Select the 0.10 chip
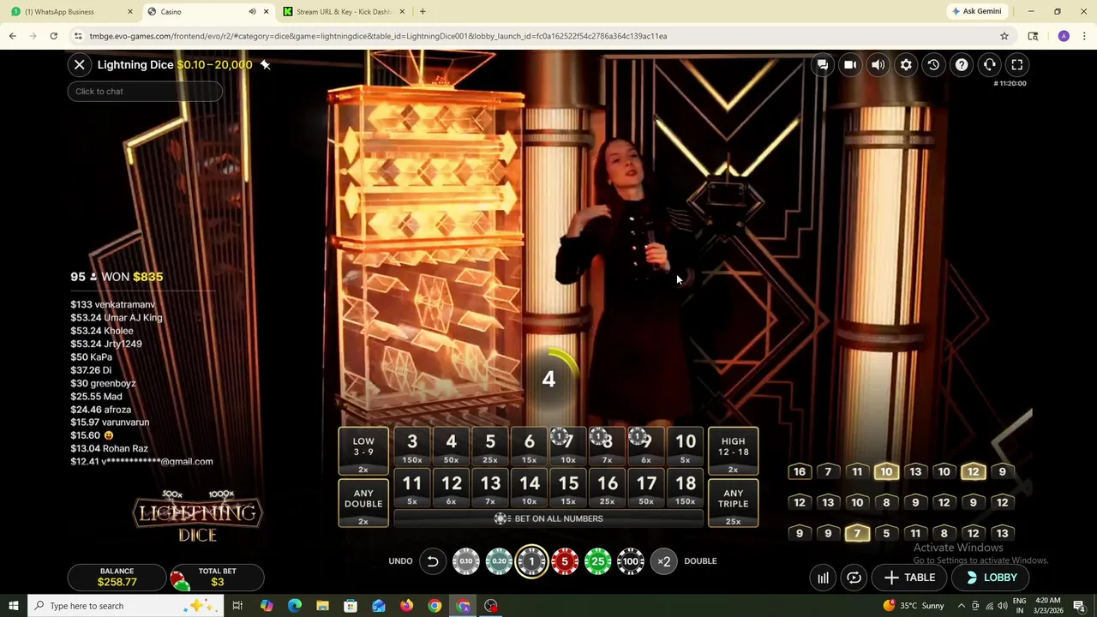Viewport: 1097px width, 617px height. click(x=466, y=561)
